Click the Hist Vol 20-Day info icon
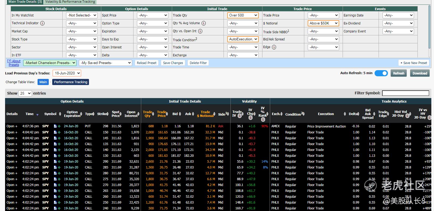Viewport: 434px width, 211px height. tap(407, 116)
